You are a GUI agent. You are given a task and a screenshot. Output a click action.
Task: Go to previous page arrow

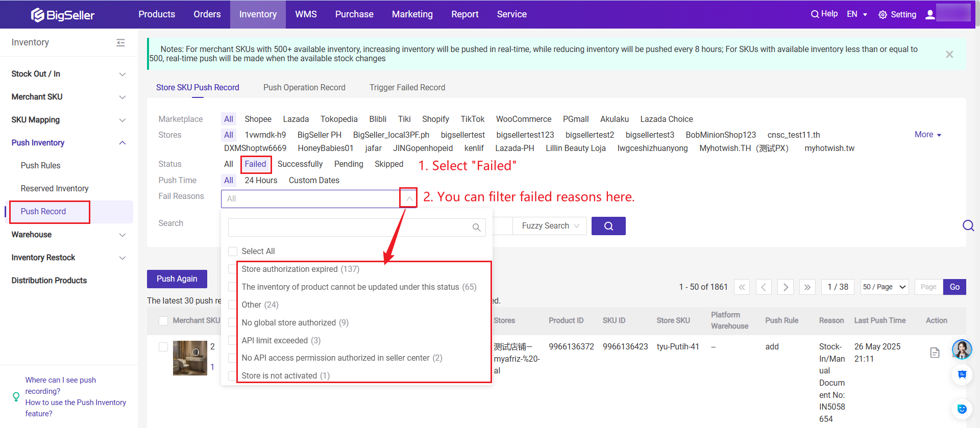[x=764, y=287]
